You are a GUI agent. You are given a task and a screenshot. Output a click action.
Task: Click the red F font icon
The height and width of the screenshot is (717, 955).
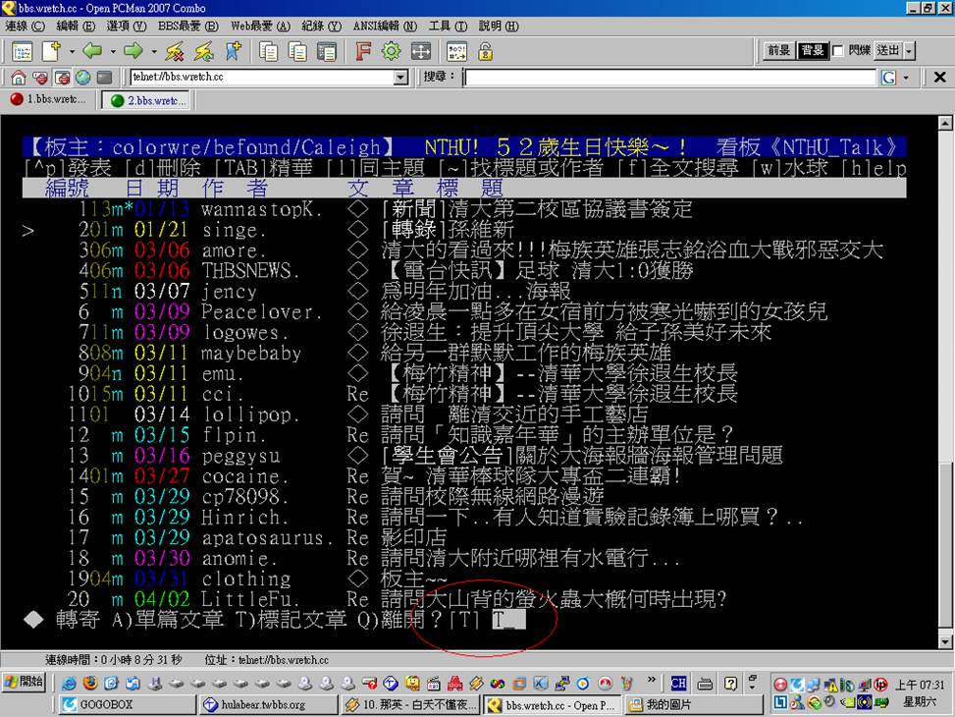coord(363,51)
